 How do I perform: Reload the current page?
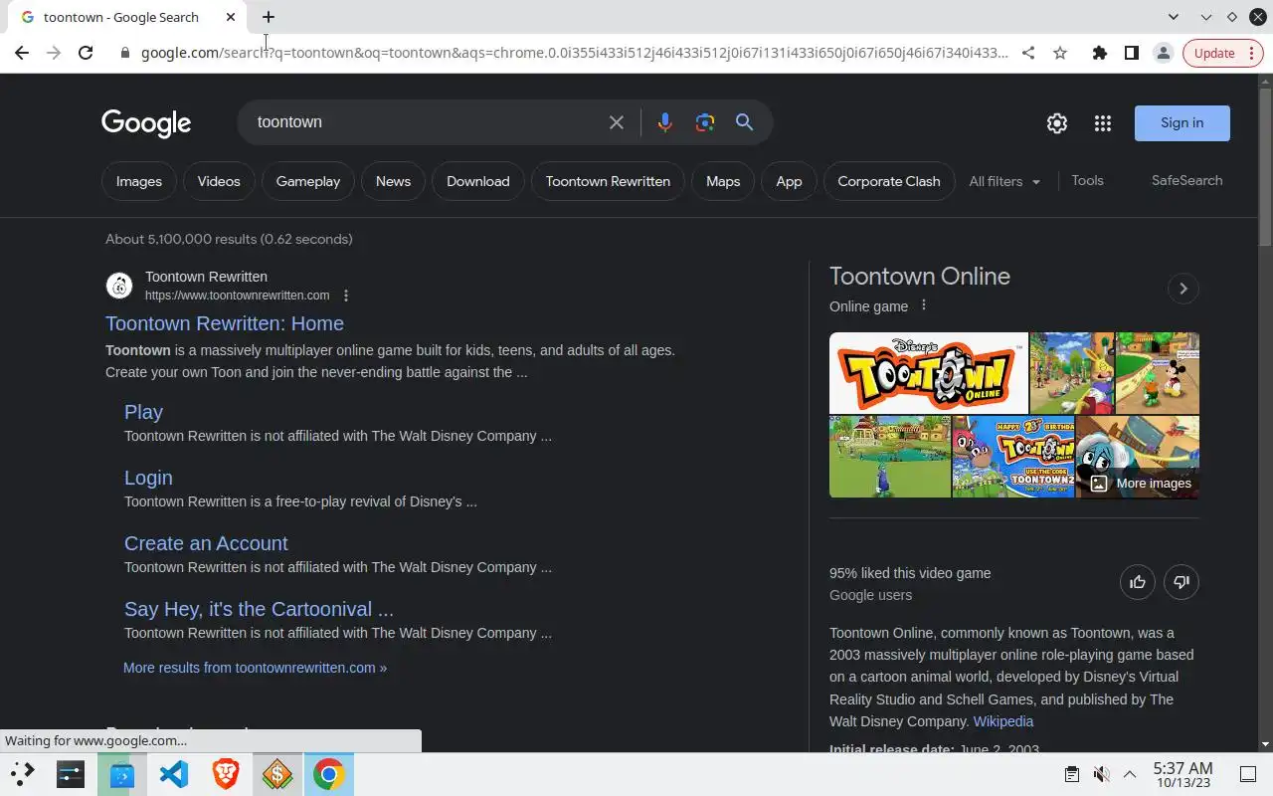coord(86,53)
